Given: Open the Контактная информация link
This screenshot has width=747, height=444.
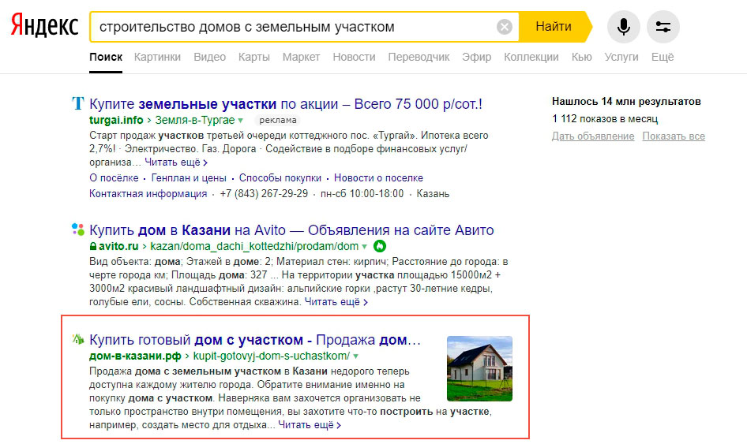Looking at the screenshot, I should pos(148,194).
